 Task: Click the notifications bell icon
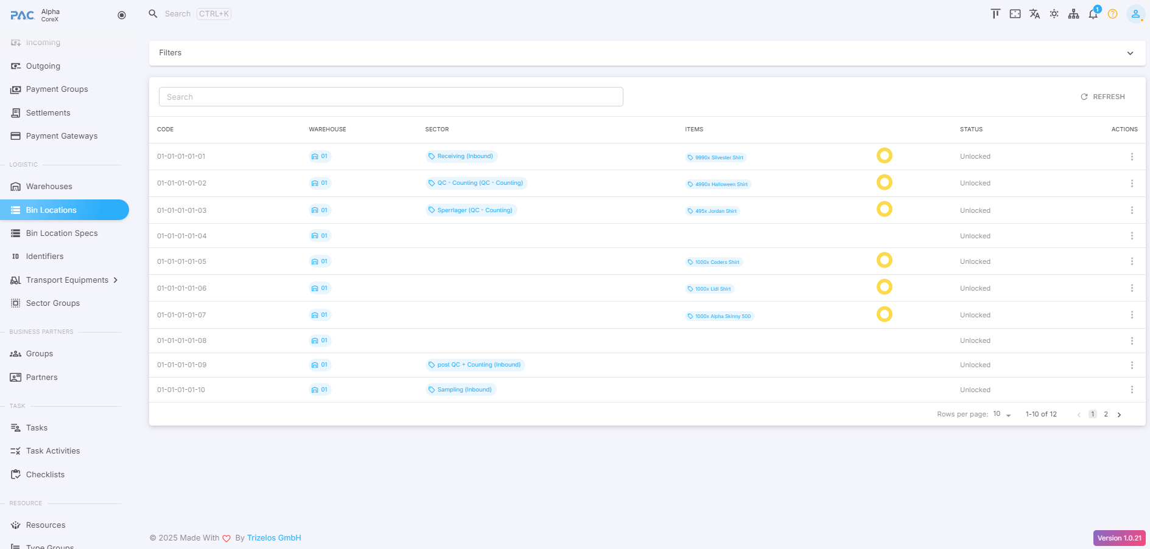click(1093, 14)
